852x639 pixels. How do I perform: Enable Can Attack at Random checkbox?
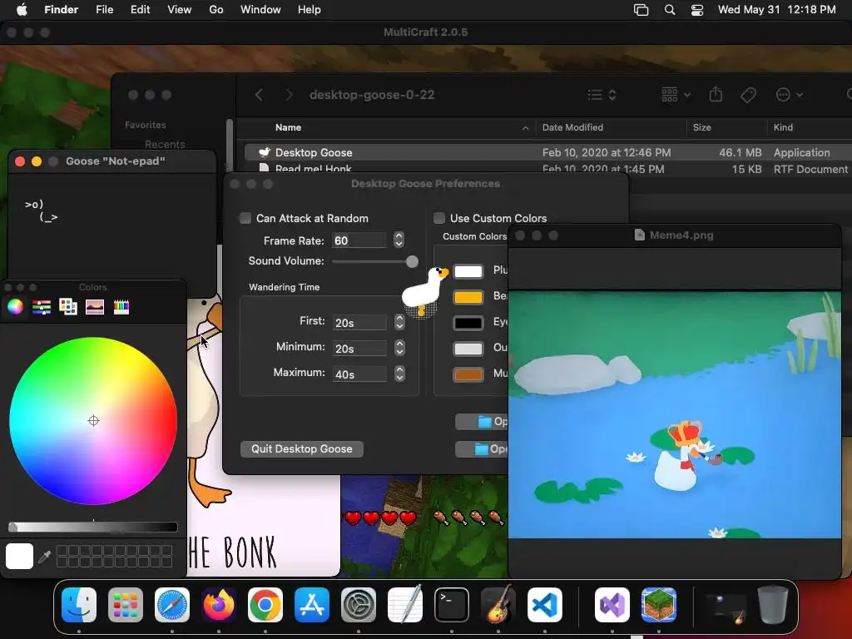tap(245, 219)
